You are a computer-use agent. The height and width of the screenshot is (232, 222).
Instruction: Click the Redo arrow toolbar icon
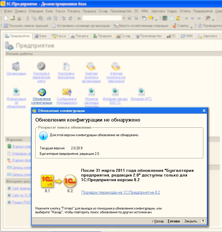71,18
